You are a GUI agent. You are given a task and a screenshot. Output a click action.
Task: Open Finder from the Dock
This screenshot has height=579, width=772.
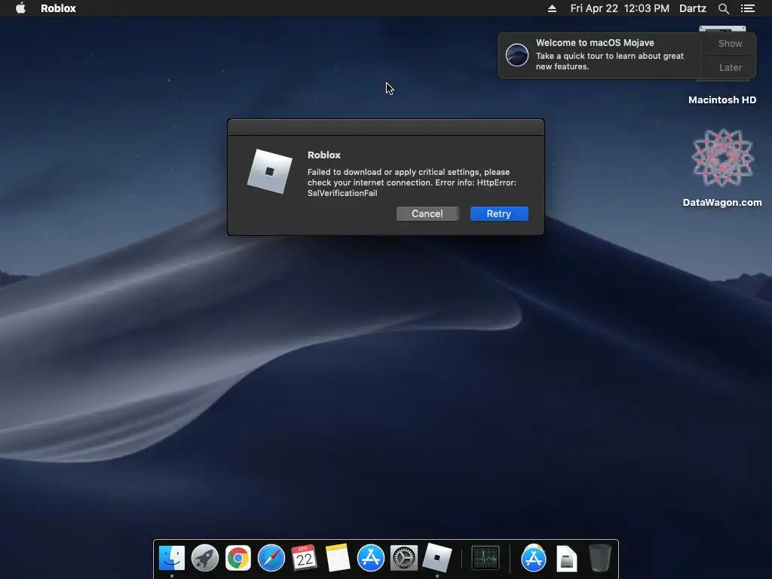click(x=172, y=558)
